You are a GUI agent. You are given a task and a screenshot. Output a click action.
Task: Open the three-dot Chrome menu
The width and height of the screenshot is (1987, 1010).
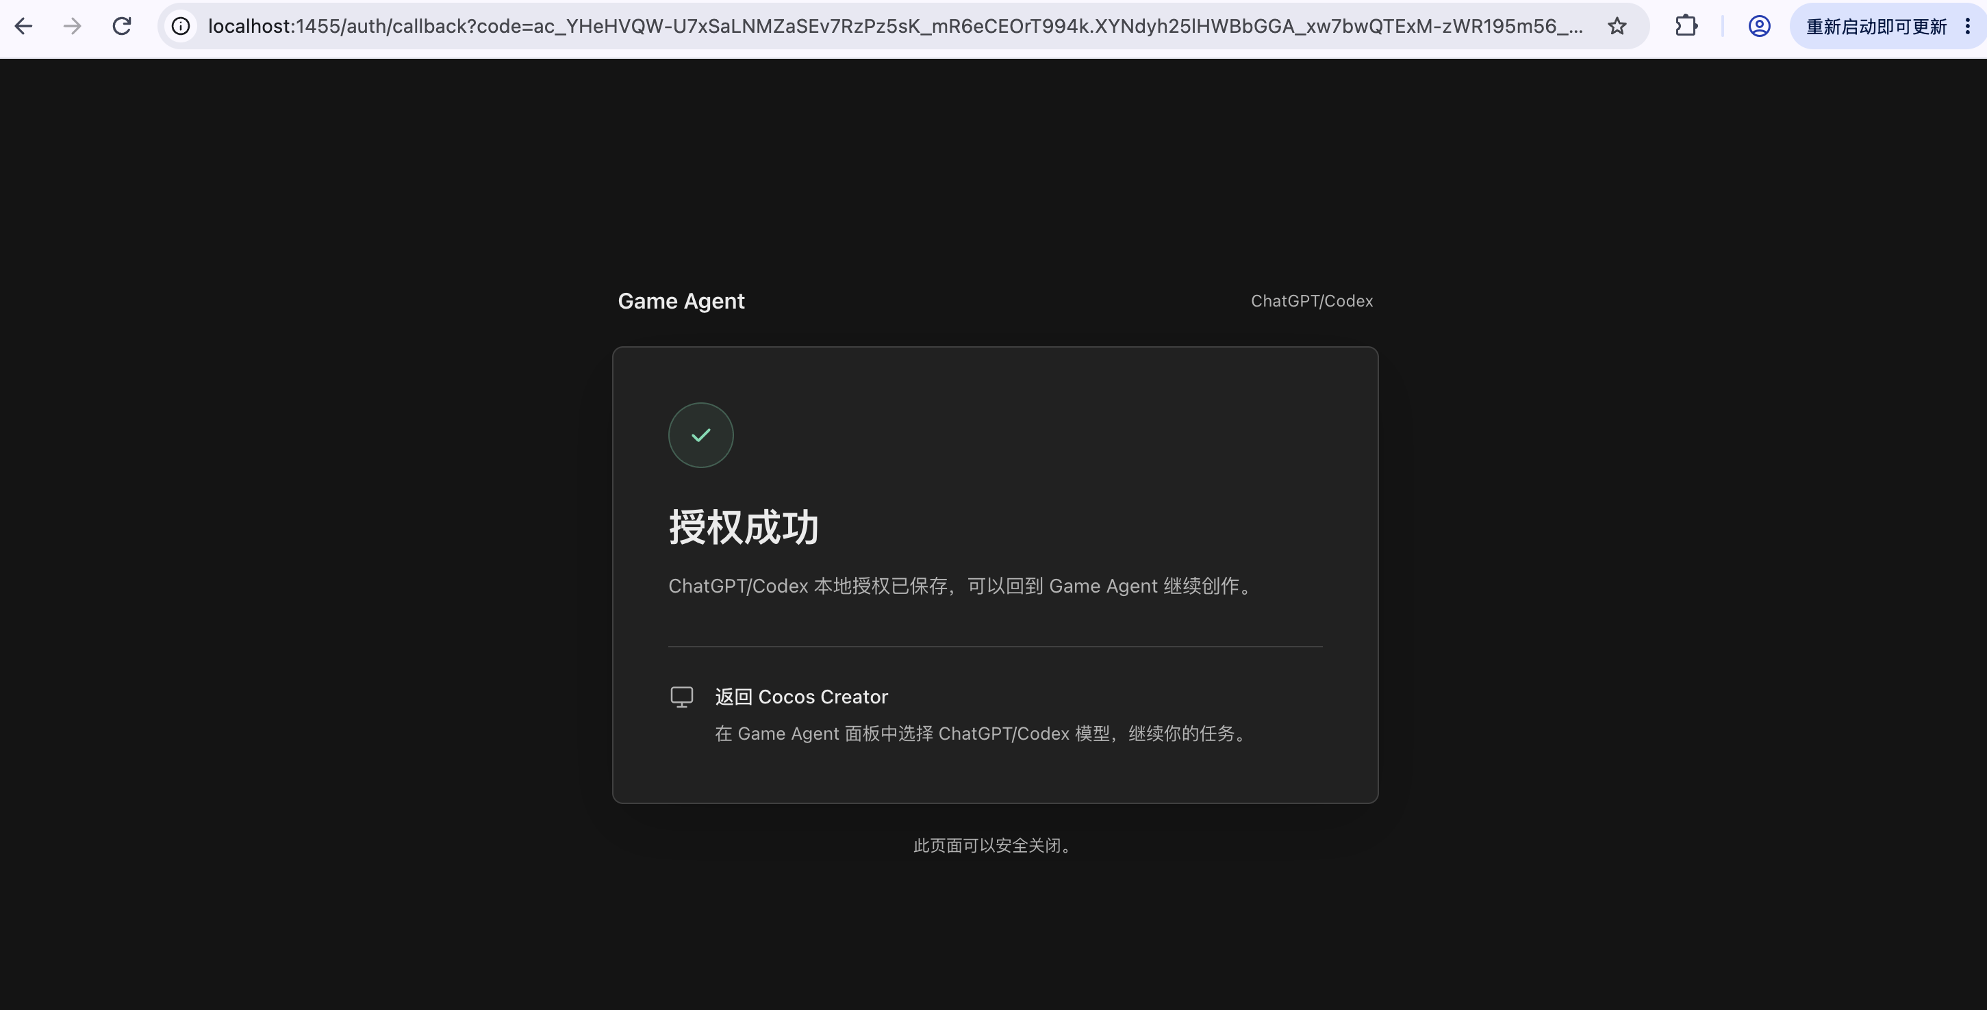pos(1968,26)
